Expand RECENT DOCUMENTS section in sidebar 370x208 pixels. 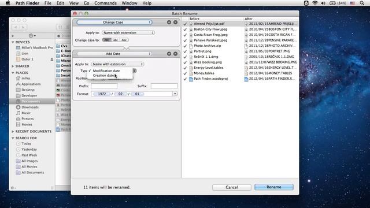[13, 131]
